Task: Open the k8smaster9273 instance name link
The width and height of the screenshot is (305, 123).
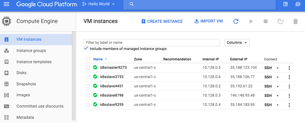Action: (113, 68)
